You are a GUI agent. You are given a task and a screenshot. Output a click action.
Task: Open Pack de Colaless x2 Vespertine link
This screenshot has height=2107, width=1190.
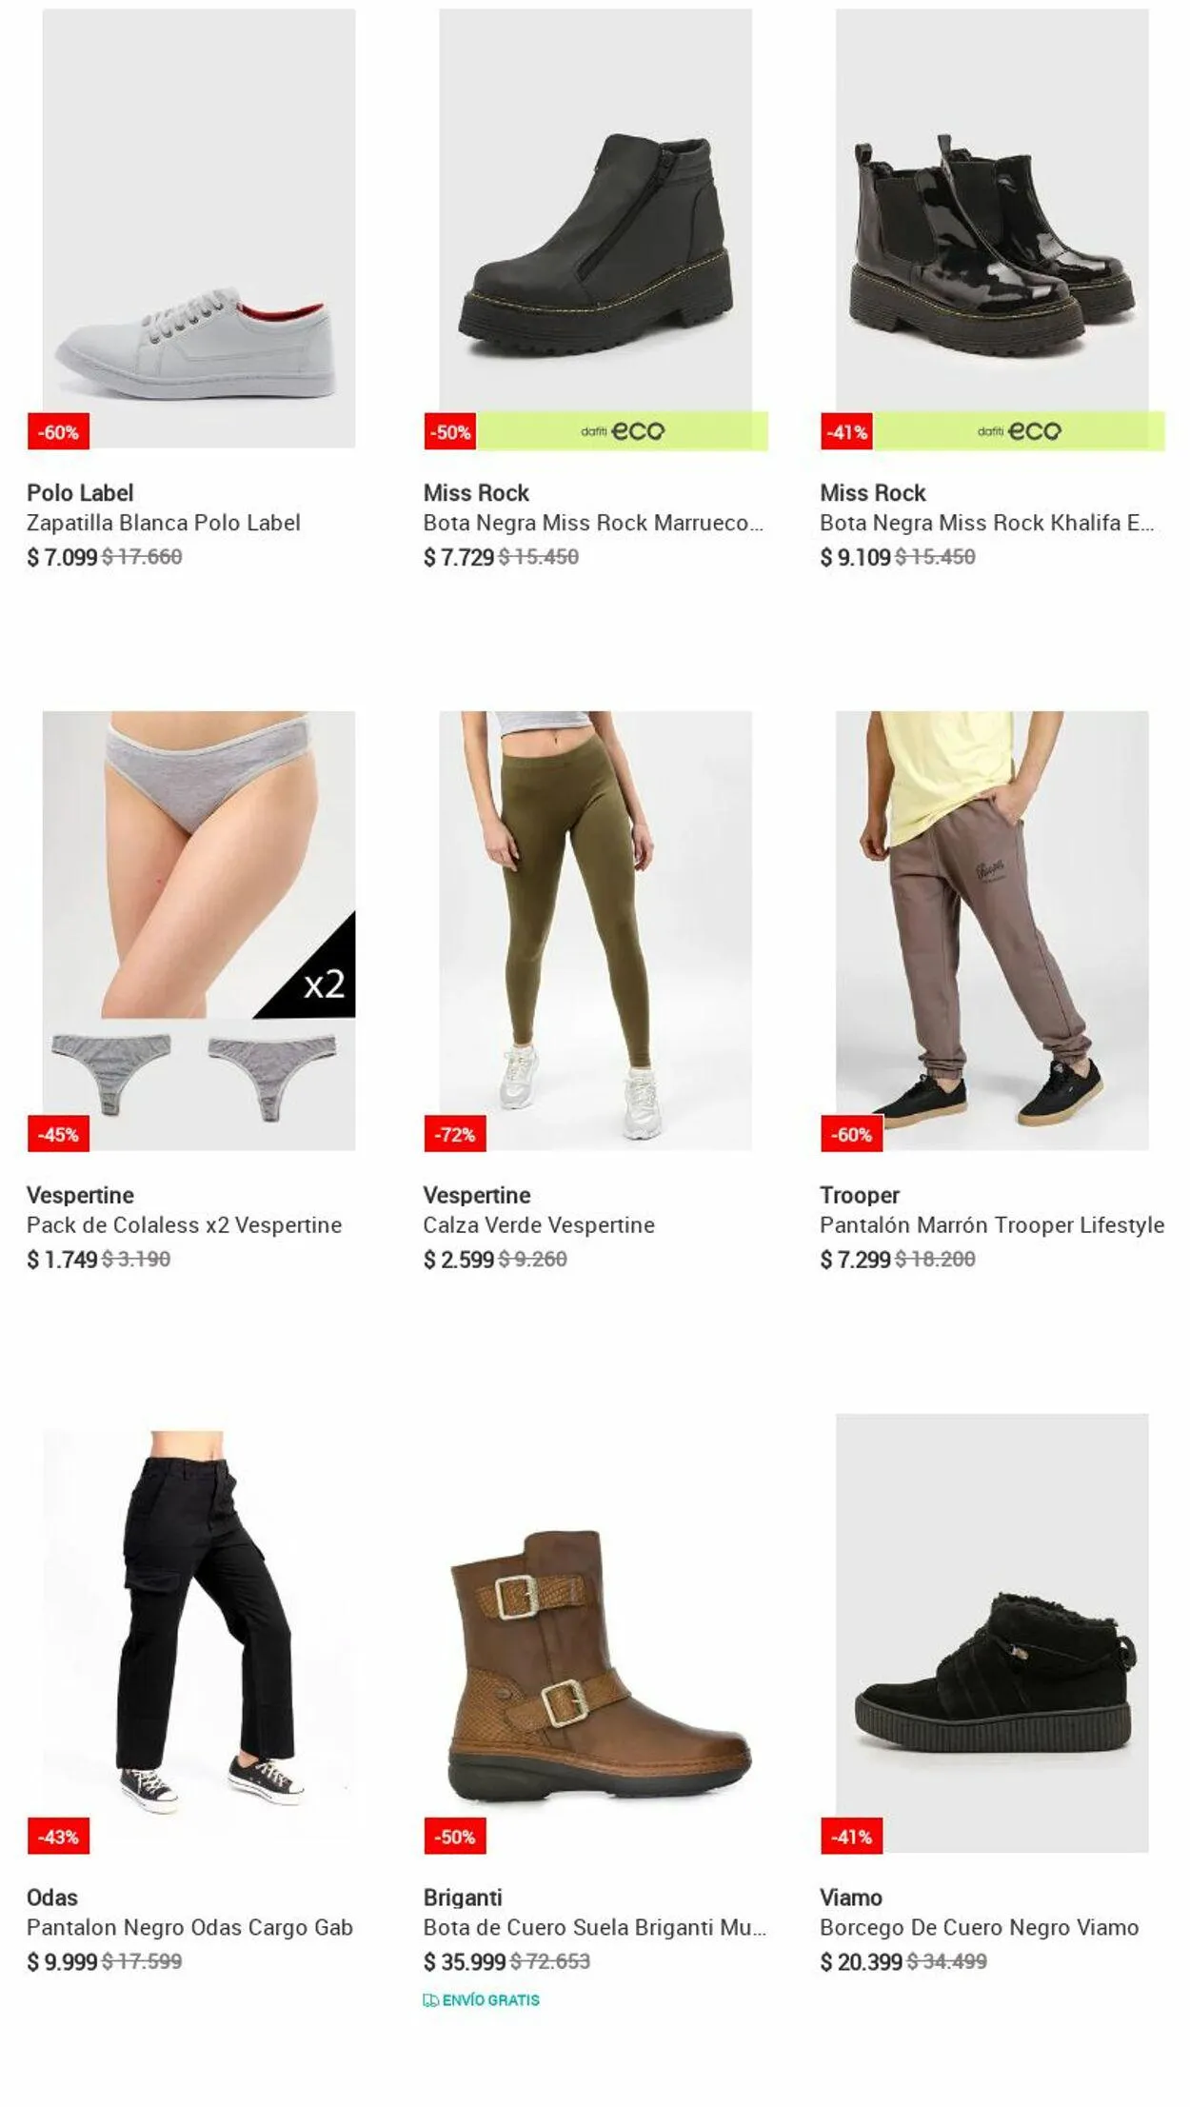pyautogui.click(x=185, y=1225)
